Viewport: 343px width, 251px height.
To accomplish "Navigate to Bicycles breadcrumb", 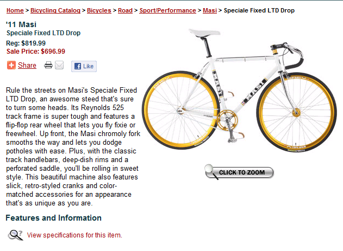I will [x=99, y=10].
